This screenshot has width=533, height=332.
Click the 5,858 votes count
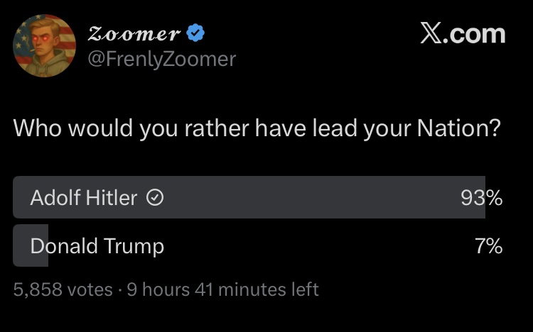tap(63, 289)
